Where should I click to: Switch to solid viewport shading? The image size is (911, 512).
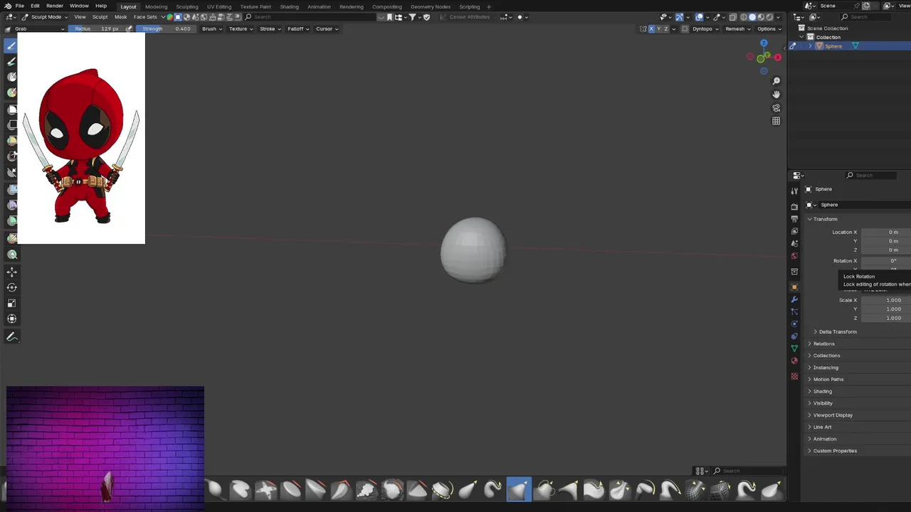pyautogui.click(x=752, y=17)
